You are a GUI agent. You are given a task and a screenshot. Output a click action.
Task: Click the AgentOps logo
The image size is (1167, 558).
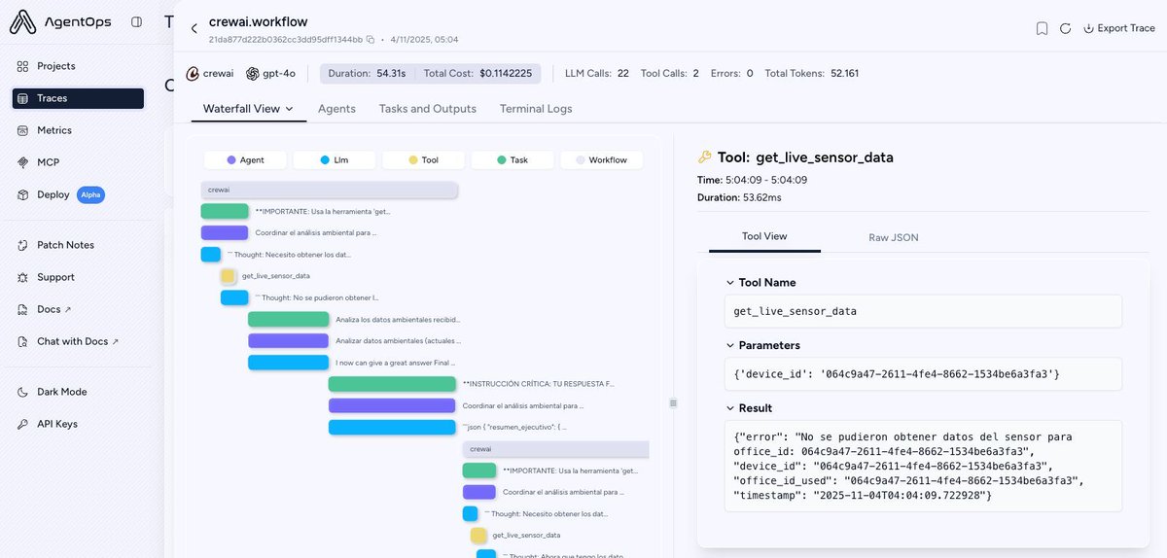(61, 21)
